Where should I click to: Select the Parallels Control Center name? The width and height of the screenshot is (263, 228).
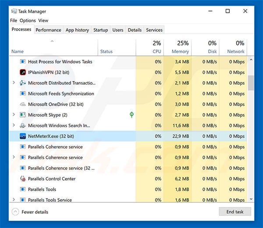point(52,179)
